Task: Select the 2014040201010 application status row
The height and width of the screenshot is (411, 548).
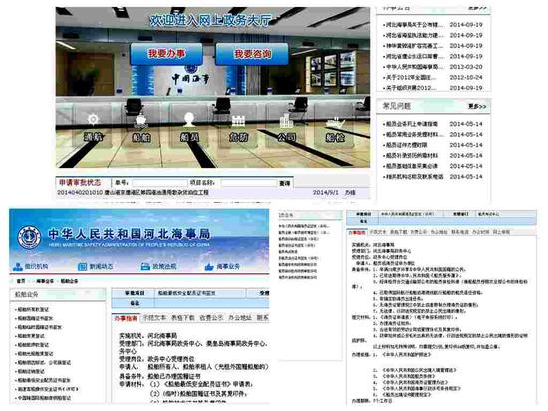Action: [212, 193]
